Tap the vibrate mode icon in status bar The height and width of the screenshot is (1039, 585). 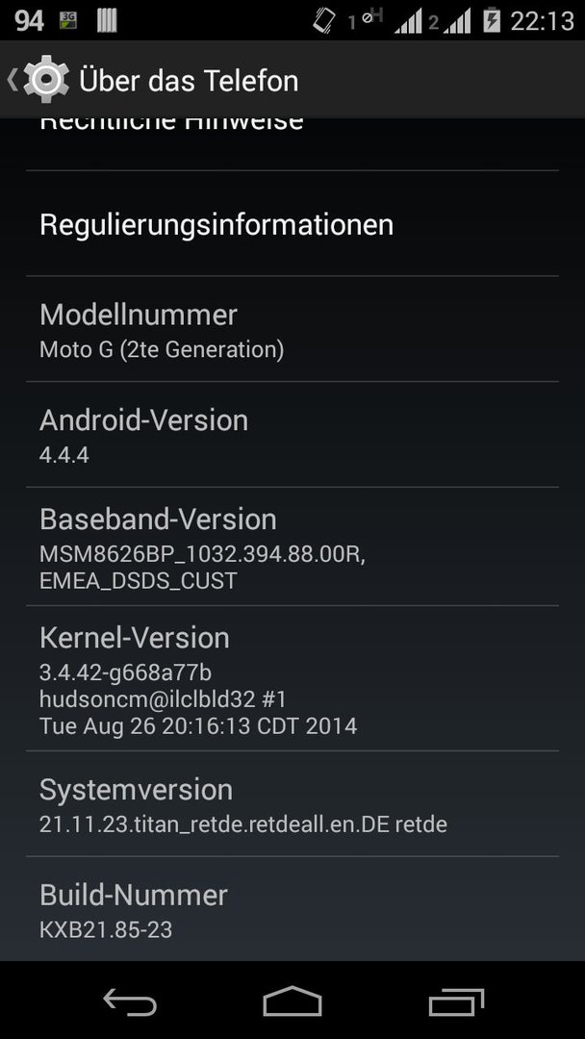point(324,20)
